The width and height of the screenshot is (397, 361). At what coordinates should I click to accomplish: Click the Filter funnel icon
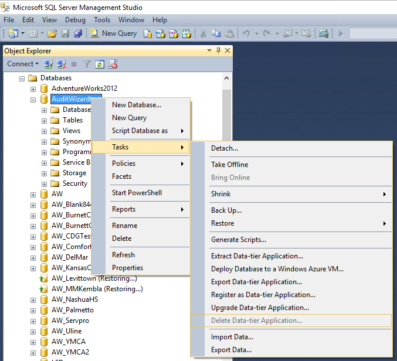tap(87, 64)
